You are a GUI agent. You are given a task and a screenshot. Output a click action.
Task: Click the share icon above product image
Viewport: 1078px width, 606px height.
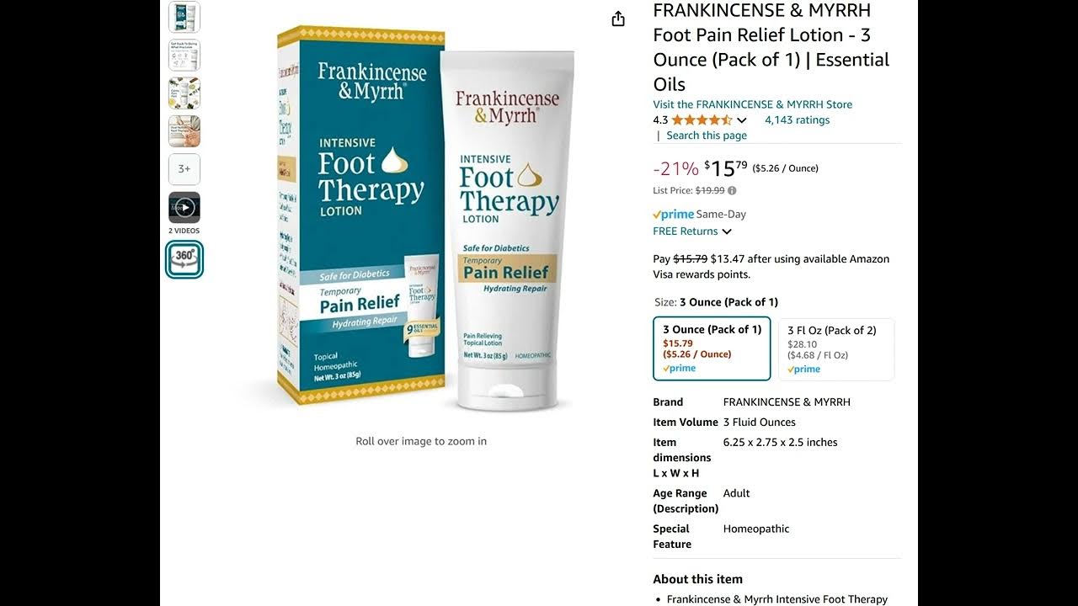pos(618,19)
